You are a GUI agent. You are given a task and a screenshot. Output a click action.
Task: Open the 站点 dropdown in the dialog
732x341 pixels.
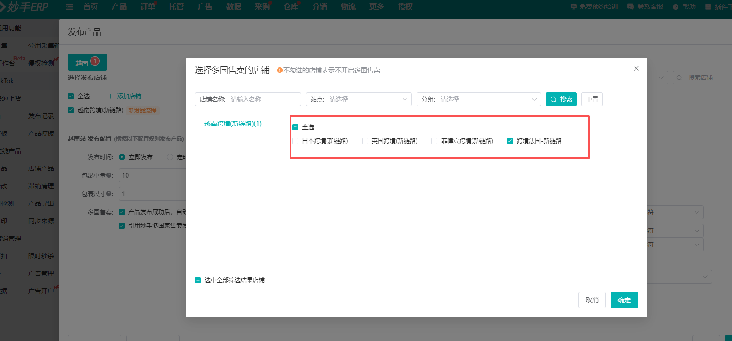359,99
